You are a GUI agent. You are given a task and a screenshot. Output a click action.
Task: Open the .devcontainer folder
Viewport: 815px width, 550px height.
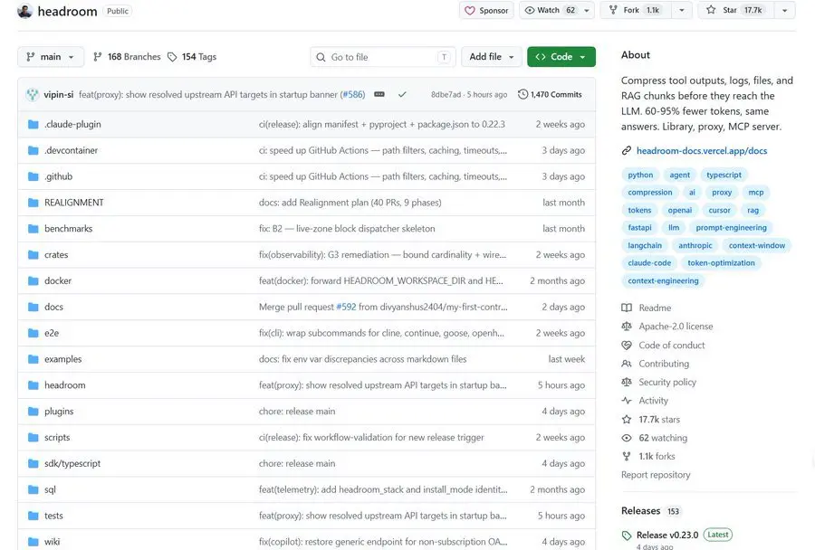tap(71, 150)
